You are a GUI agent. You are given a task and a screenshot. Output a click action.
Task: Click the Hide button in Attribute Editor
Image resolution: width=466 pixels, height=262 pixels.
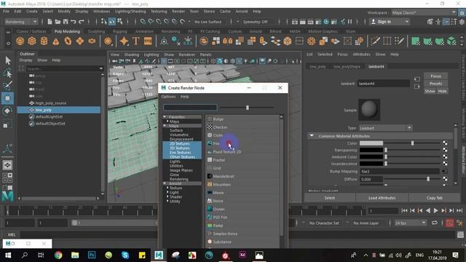[x=442, y=91]
